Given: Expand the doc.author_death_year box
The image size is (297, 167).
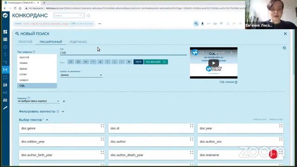Looking at the screenshot, I should pos(192,153).
